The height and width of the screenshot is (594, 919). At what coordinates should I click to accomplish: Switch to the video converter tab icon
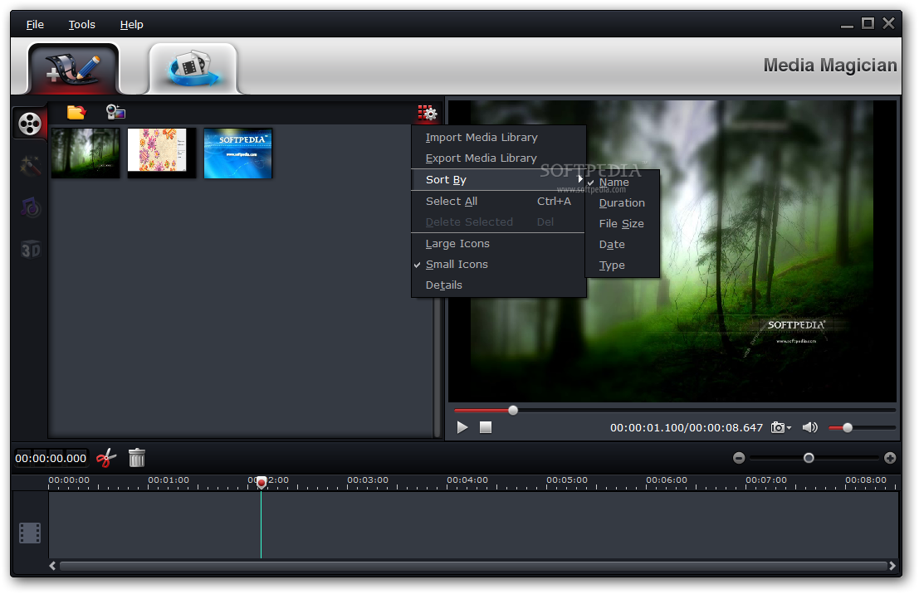point(193,69)
